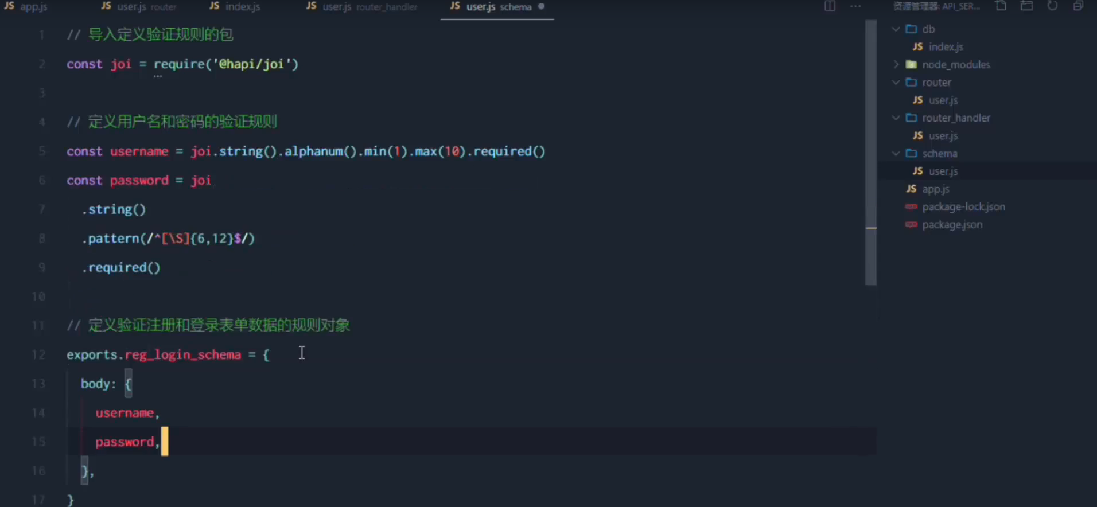Open package-lock.json in the explorer

tap(963, 206)
